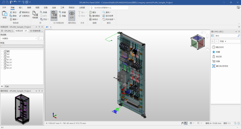
Task: Close the 布局空间 navigator panel
Action: [42, 27]
